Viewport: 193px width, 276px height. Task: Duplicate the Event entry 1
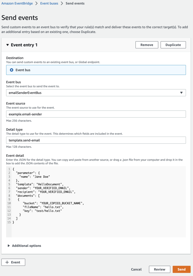pos(173,45)
